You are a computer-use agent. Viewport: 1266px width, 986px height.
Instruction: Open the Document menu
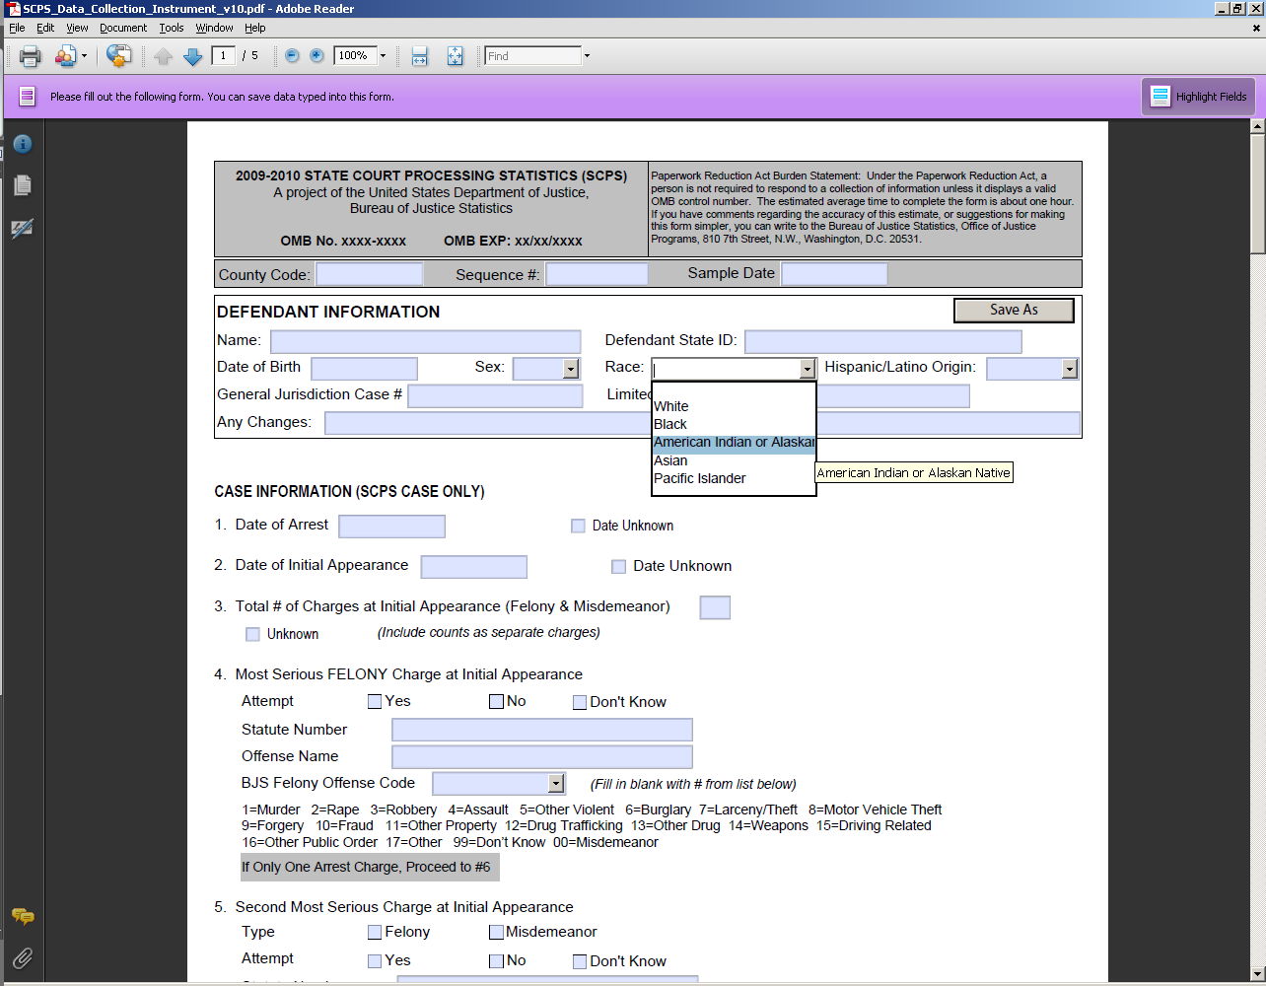tap(123, 28)
